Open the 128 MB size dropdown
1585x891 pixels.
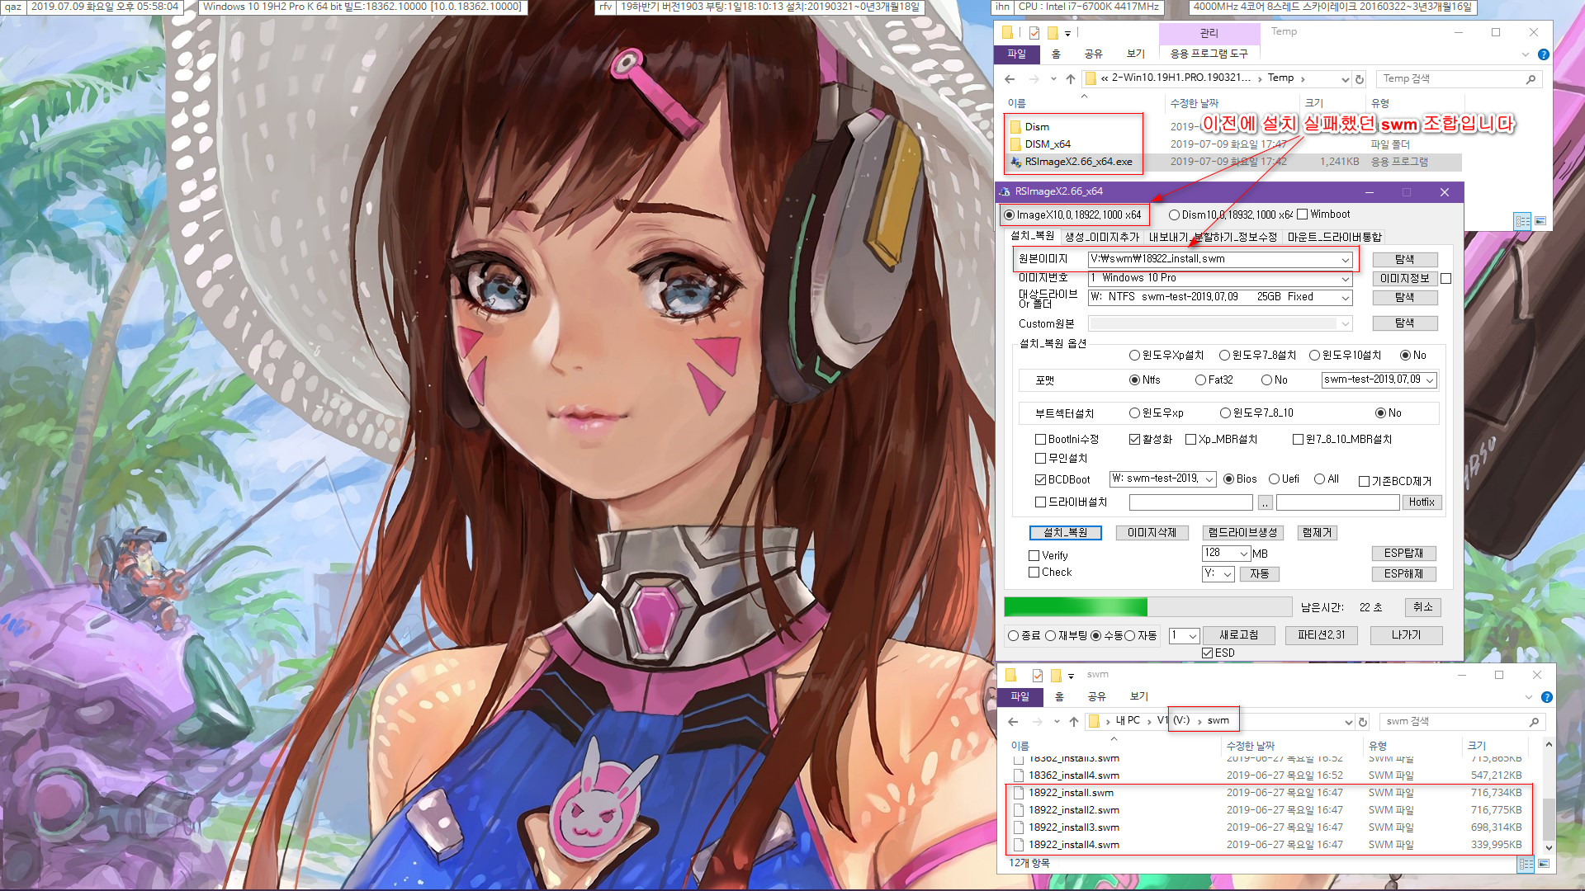[x=1243, y=554]
